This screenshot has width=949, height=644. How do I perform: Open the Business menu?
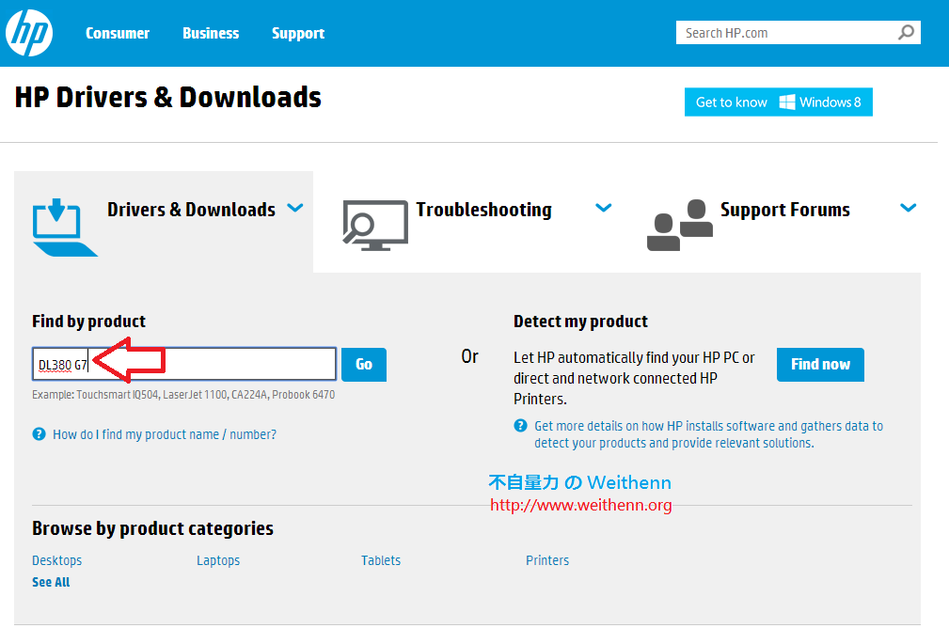210,33
